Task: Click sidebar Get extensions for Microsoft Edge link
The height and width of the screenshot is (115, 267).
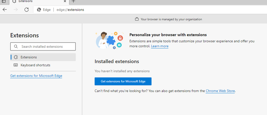Action: [36, 76]
